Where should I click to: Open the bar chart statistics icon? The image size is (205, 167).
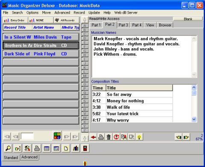coord(76,148)
